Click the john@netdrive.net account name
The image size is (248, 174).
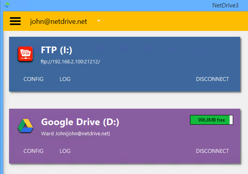58,22
